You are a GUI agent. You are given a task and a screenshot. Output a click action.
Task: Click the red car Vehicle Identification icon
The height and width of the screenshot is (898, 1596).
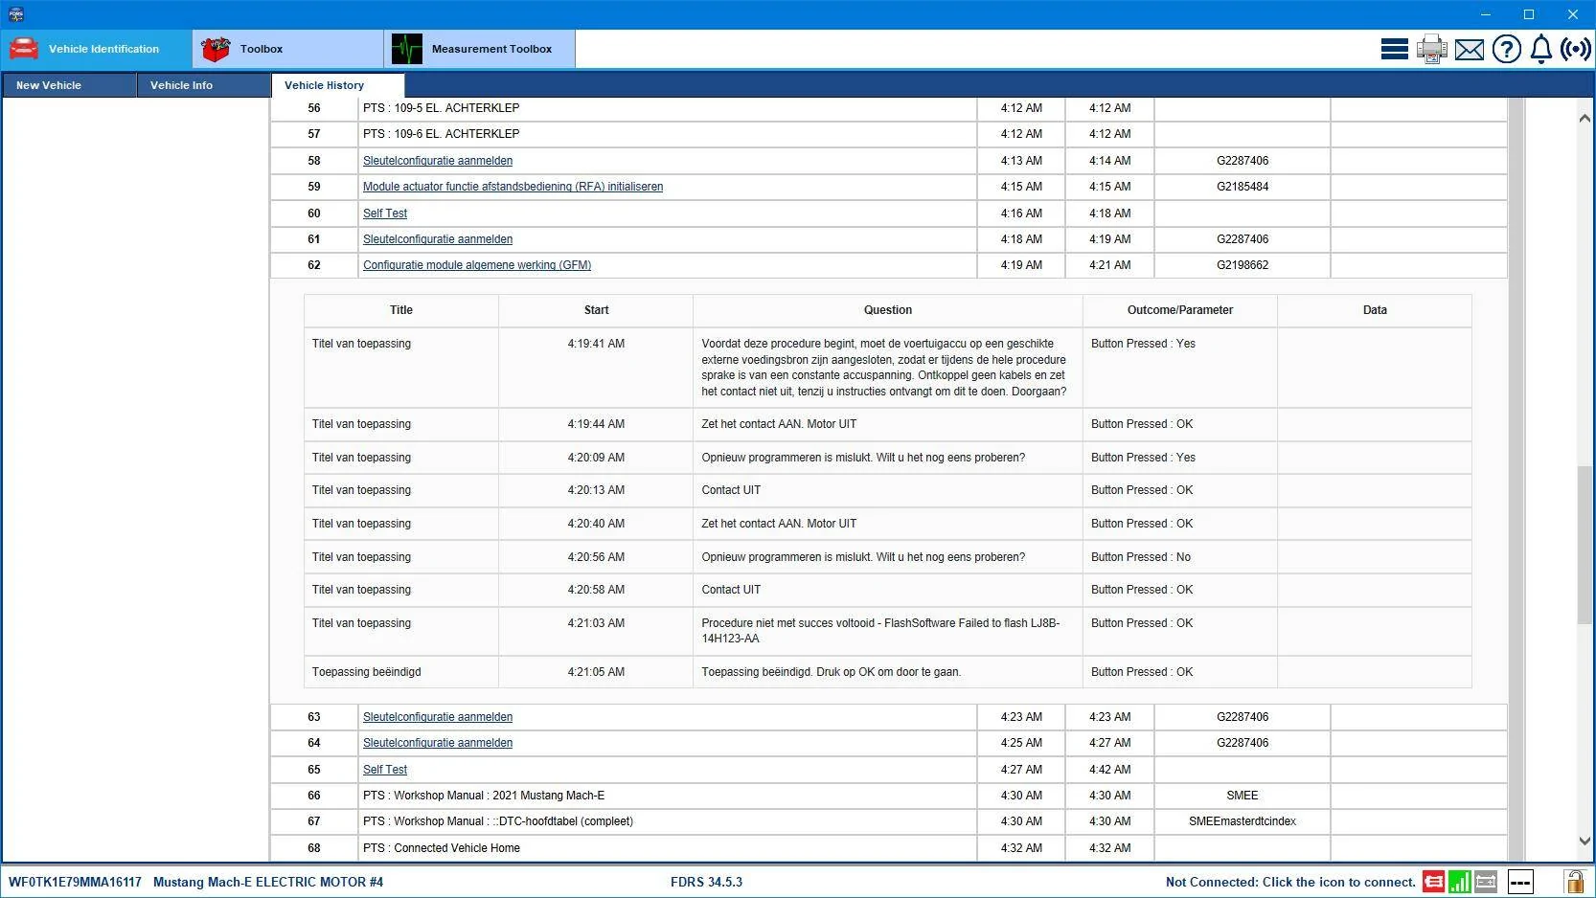click(x=24, y=49)
